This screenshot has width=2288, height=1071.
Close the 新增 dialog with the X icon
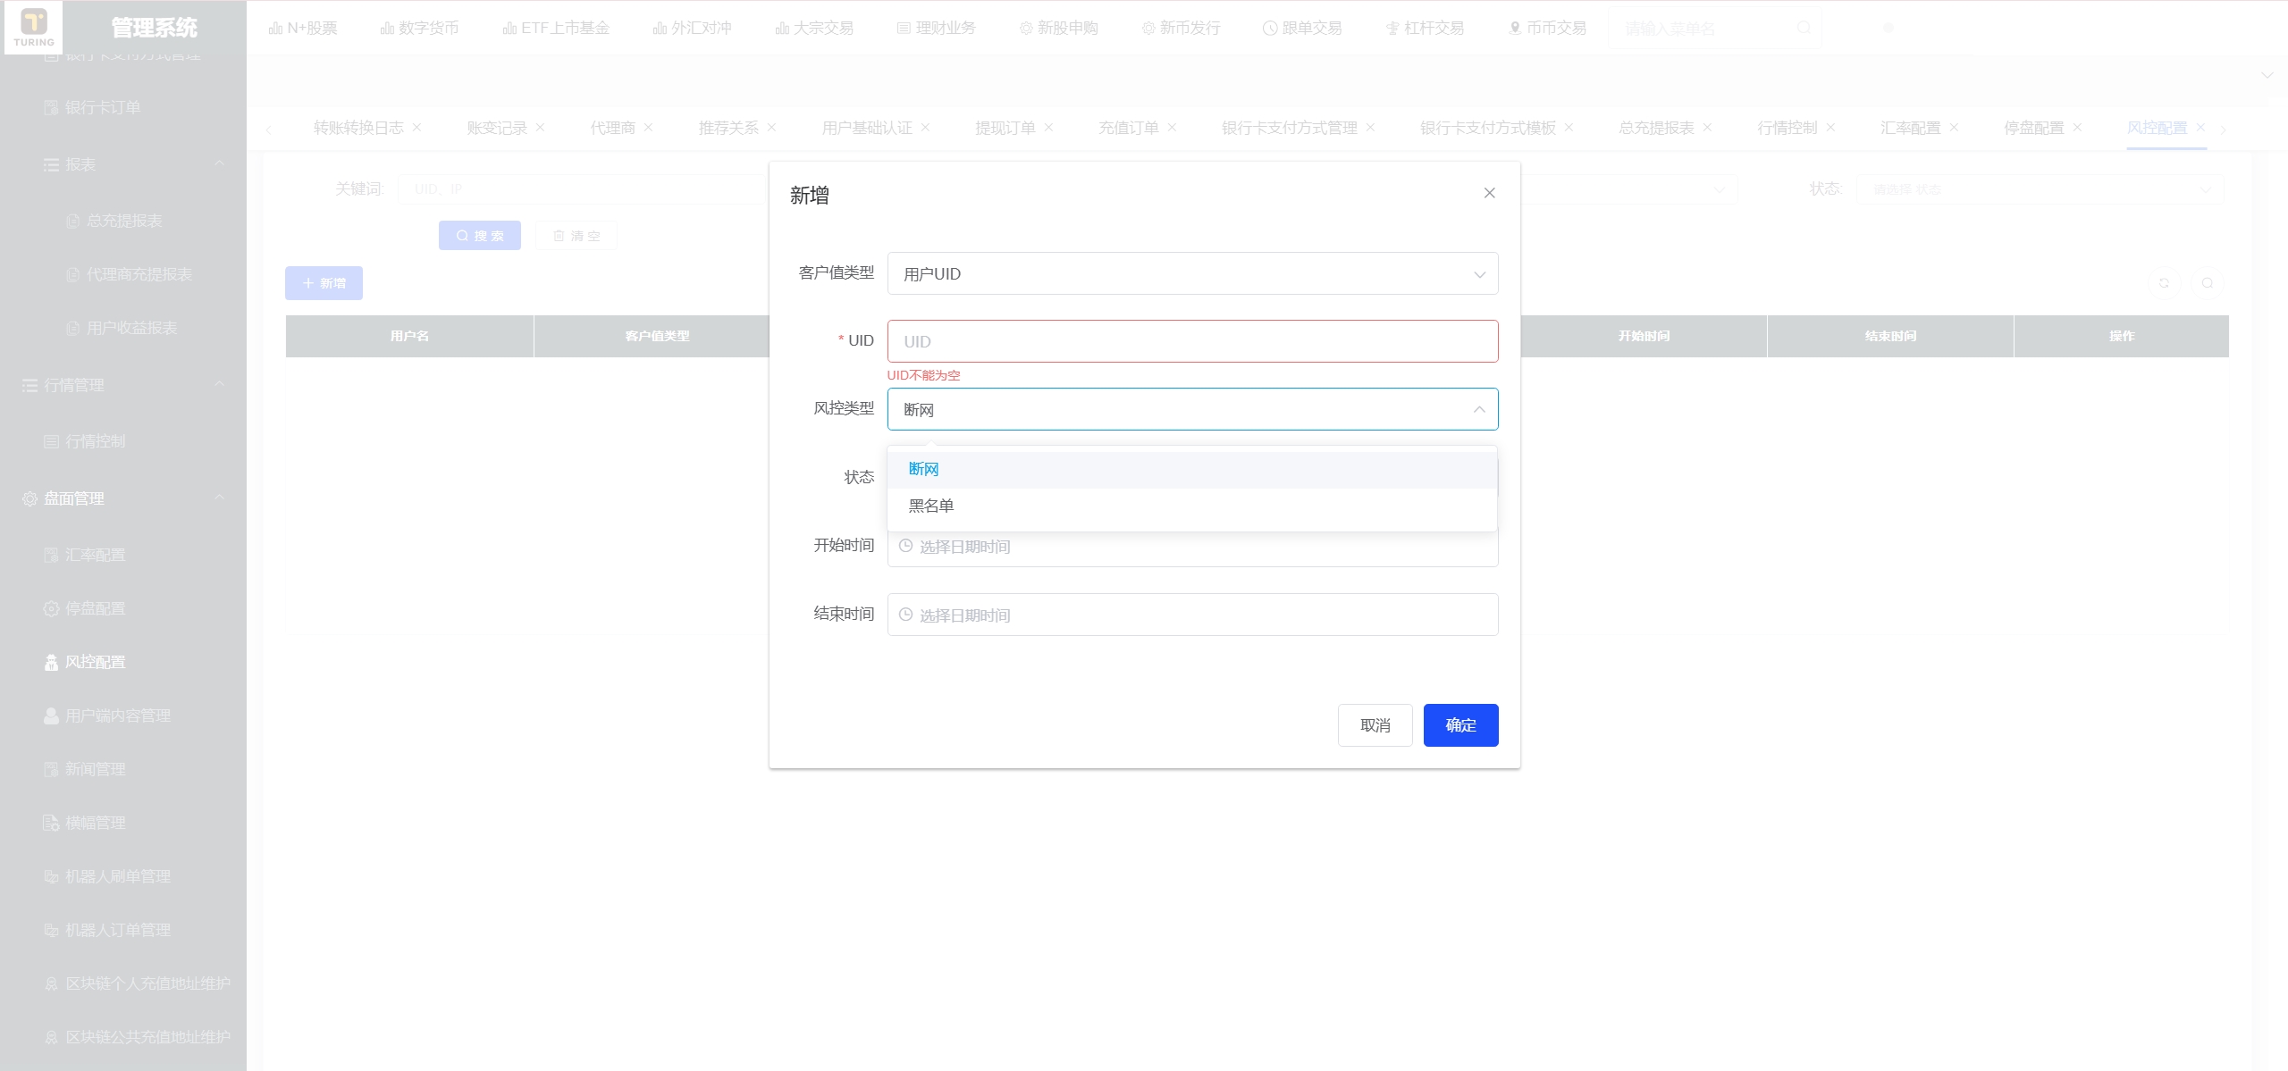pyautogui.click(x=1489, y=193)
